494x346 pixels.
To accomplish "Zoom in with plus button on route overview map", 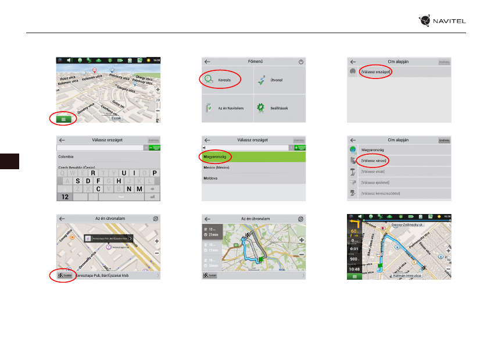I will click(302, 240).
